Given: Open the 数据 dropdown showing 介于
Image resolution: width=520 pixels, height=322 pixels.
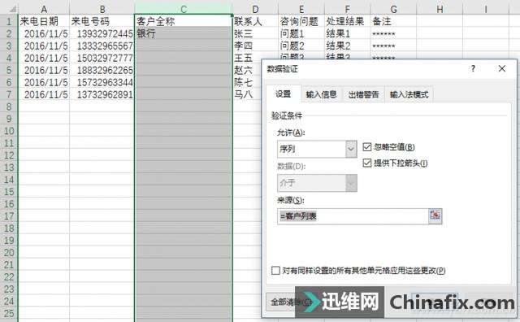Looking at the screenshot, I should 317,183.
